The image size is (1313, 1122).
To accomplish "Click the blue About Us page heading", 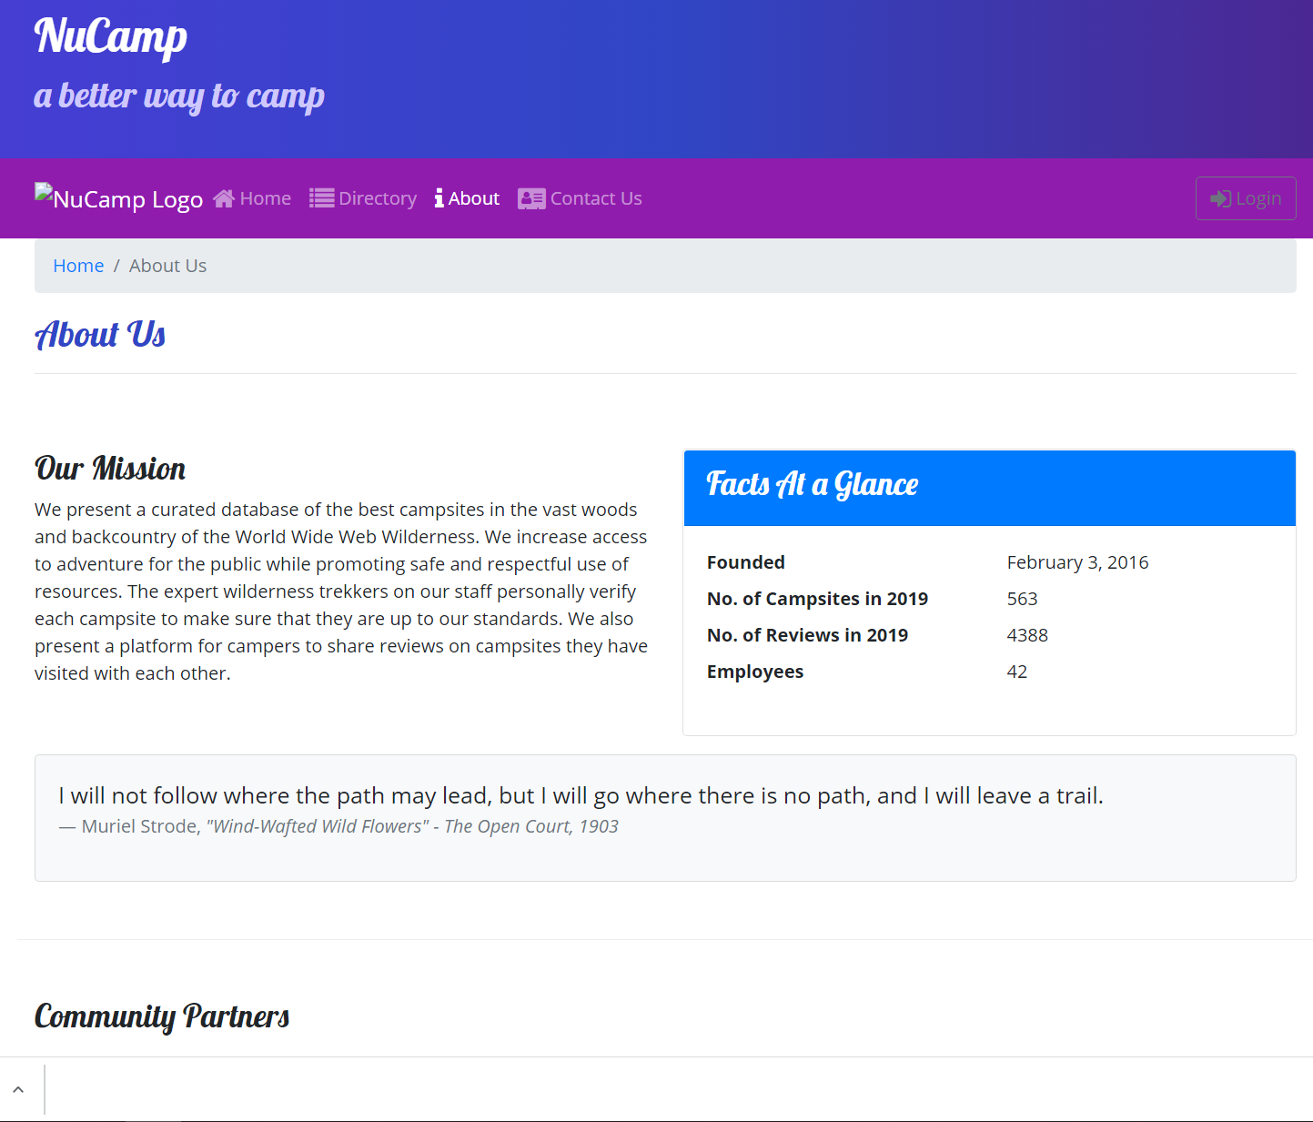I will point(100,335).
